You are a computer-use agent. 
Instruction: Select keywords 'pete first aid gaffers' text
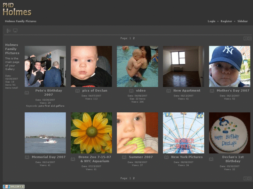click(51, 106)
